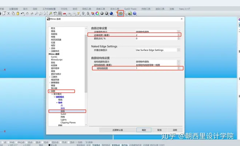Screen dimensions: 240x146
Task: Click the blue sphere render icon
Action: [x=111, y=13]
